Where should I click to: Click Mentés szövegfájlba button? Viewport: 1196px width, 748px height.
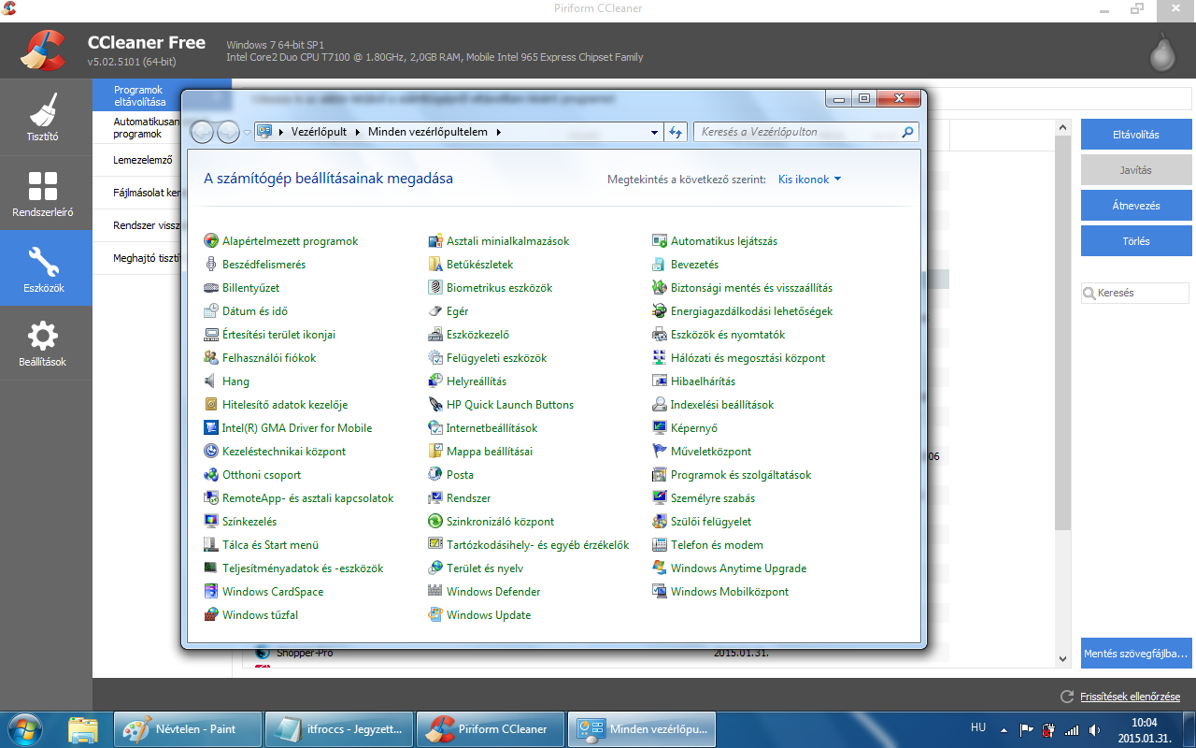(1135, 653)
